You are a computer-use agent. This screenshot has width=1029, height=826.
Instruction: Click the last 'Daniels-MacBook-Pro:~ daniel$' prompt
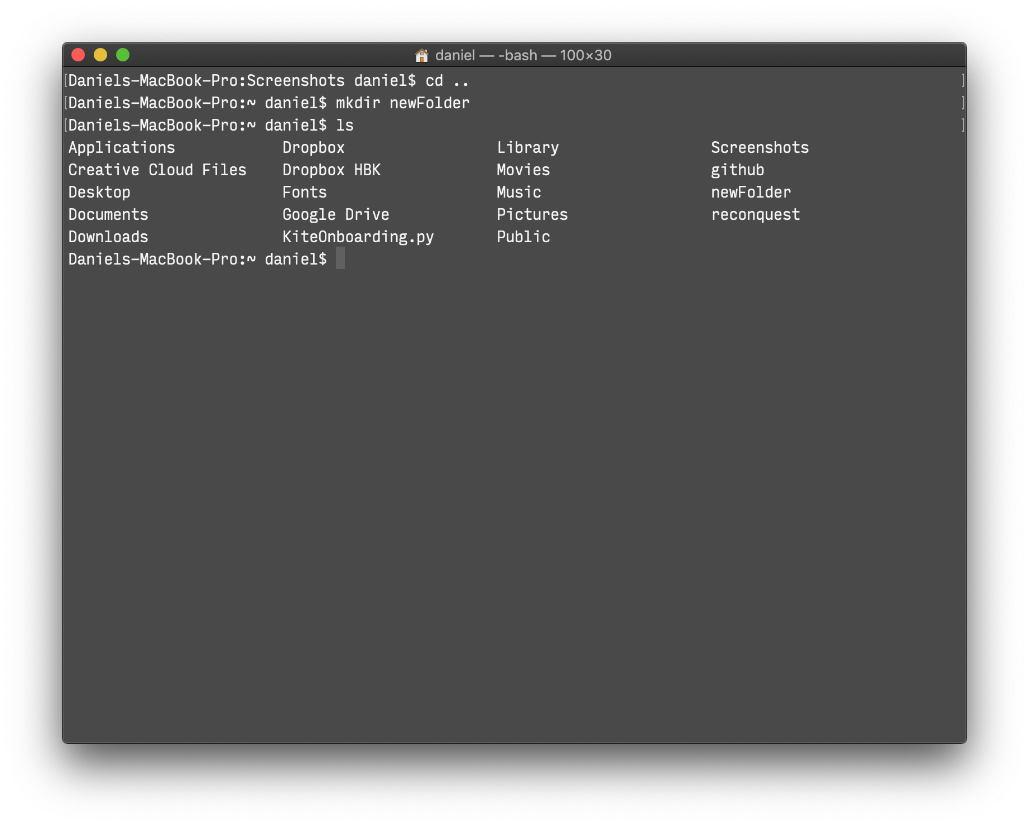(x=198, y=260)
